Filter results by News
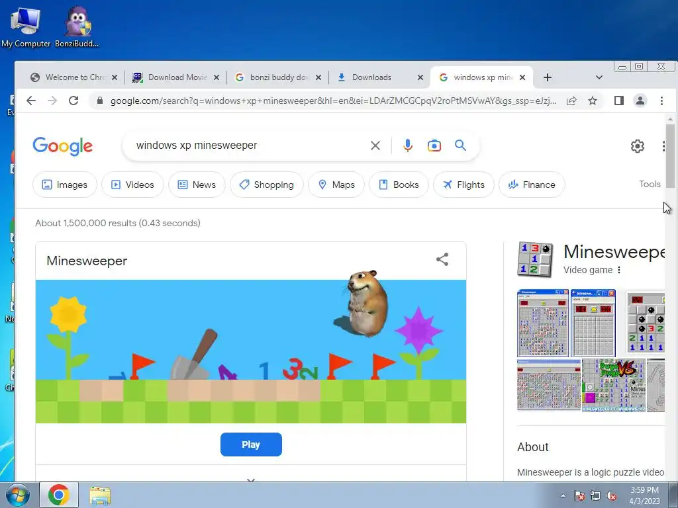Viewport: 678px width, 508px height. 197,185
